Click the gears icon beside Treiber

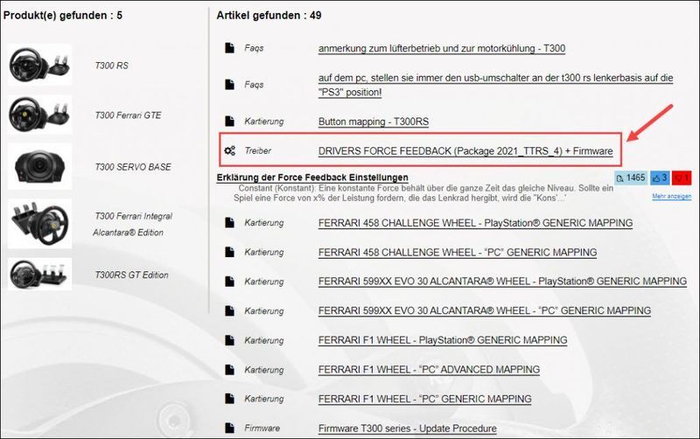(229, 150)
